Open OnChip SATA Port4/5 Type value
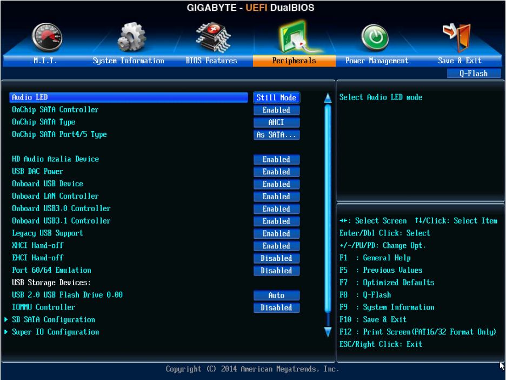The image size is (506, 380). (277, 135)
